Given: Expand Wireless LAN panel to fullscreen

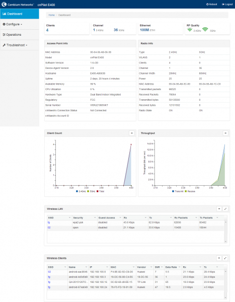Looking at the screenshot, I should 225,209.
